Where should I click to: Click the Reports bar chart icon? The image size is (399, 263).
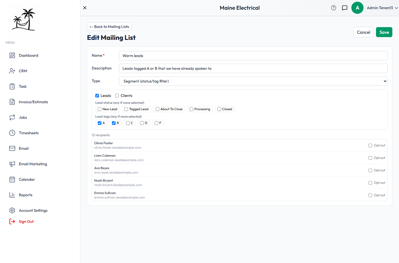pyautogui.click(x=12, y=195)
